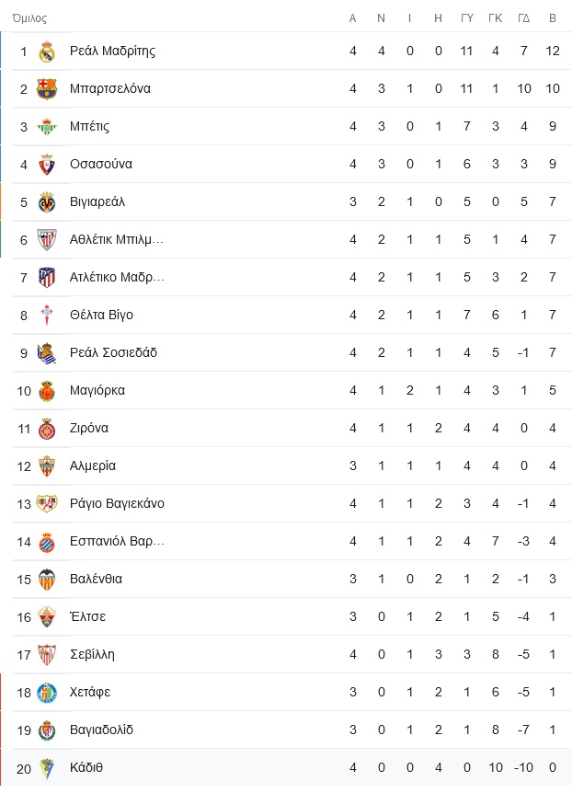Open the Ράγιο Βαγιεκάνο team link
The width and height of the screenshot is (572, 793).
pos(117,504)
